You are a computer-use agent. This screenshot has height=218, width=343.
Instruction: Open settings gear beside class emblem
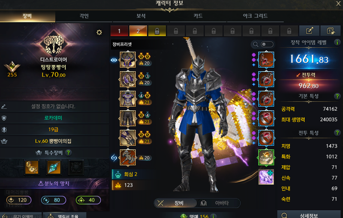click(99, 32)
